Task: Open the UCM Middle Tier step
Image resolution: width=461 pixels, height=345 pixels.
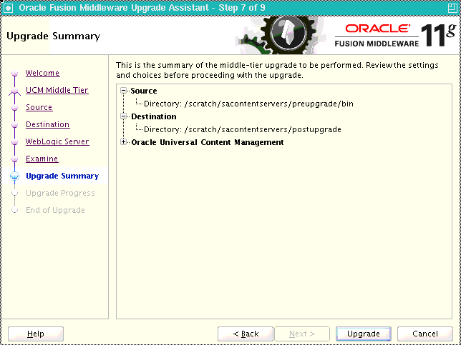Action: [57, 90]
